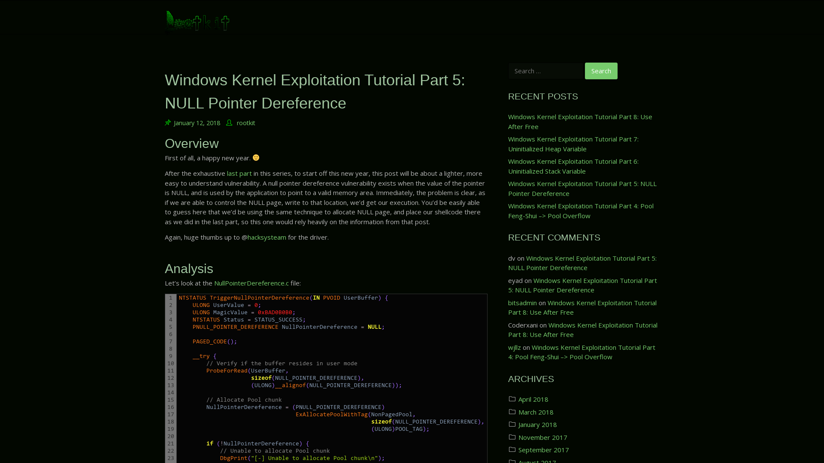824x463 pixels.
Task: Click the __try { code line
Action: pos(204,356)
